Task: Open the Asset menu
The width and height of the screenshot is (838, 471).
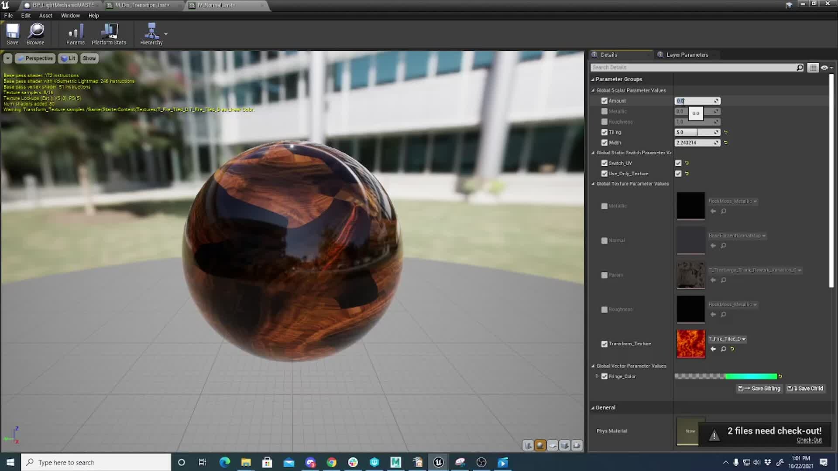Action: 45,16
